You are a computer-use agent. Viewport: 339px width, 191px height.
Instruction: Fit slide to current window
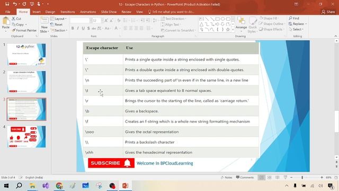click(x=336, y=177)
